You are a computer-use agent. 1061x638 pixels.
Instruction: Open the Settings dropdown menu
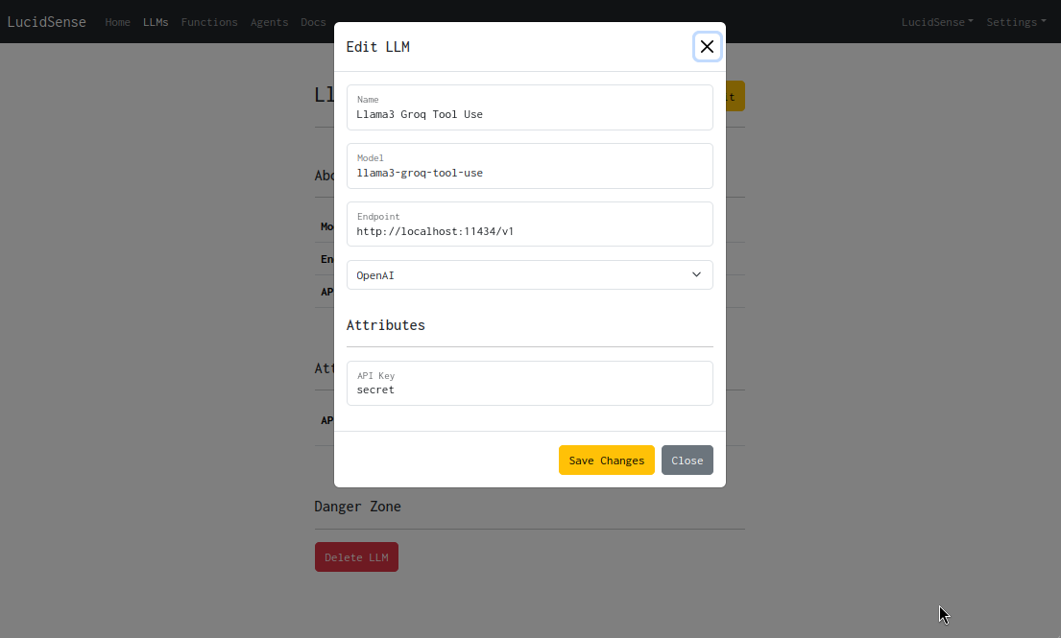coord(1015,22)
